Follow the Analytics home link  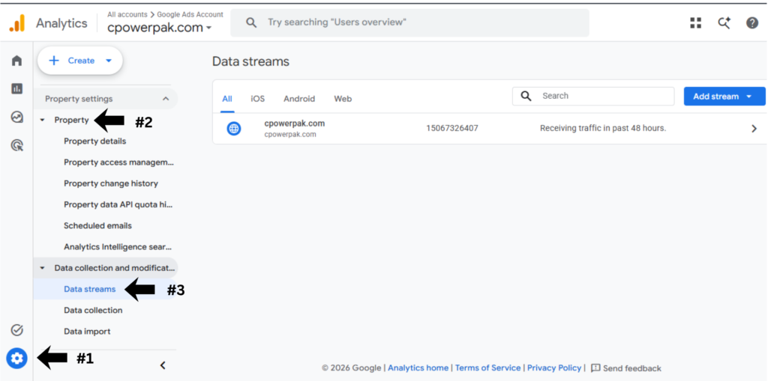pyautogui.click(x=418, y=368)
